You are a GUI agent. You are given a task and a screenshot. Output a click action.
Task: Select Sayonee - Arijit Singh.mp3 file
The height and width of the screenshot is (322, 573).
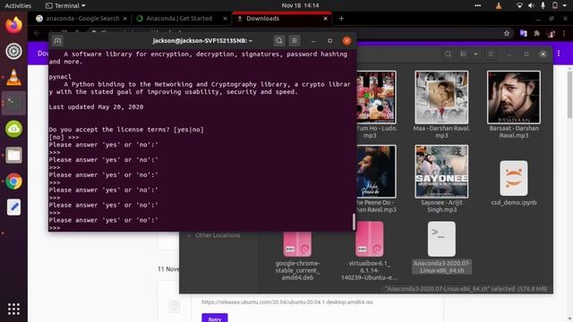click(441, 179)
